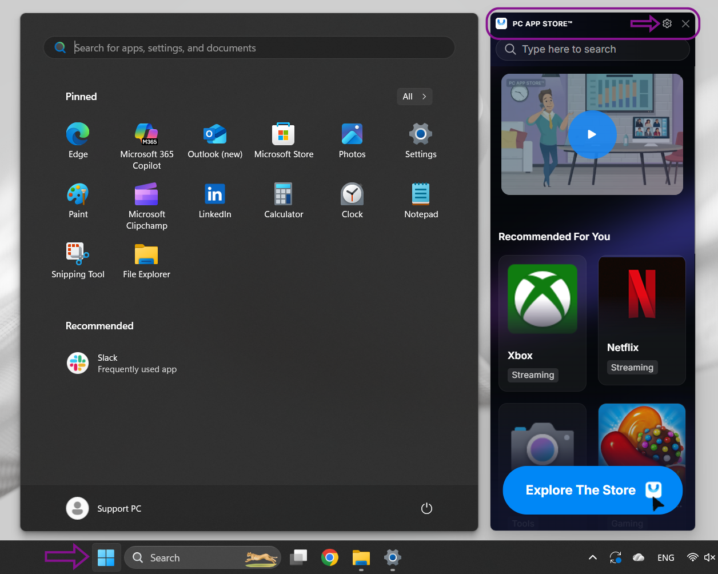
Task: Open PC App Store settings gear
Action: [667, 23]
